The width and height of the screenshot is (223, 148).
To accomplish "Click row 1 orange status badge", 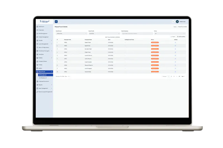I will pos(155,42).
